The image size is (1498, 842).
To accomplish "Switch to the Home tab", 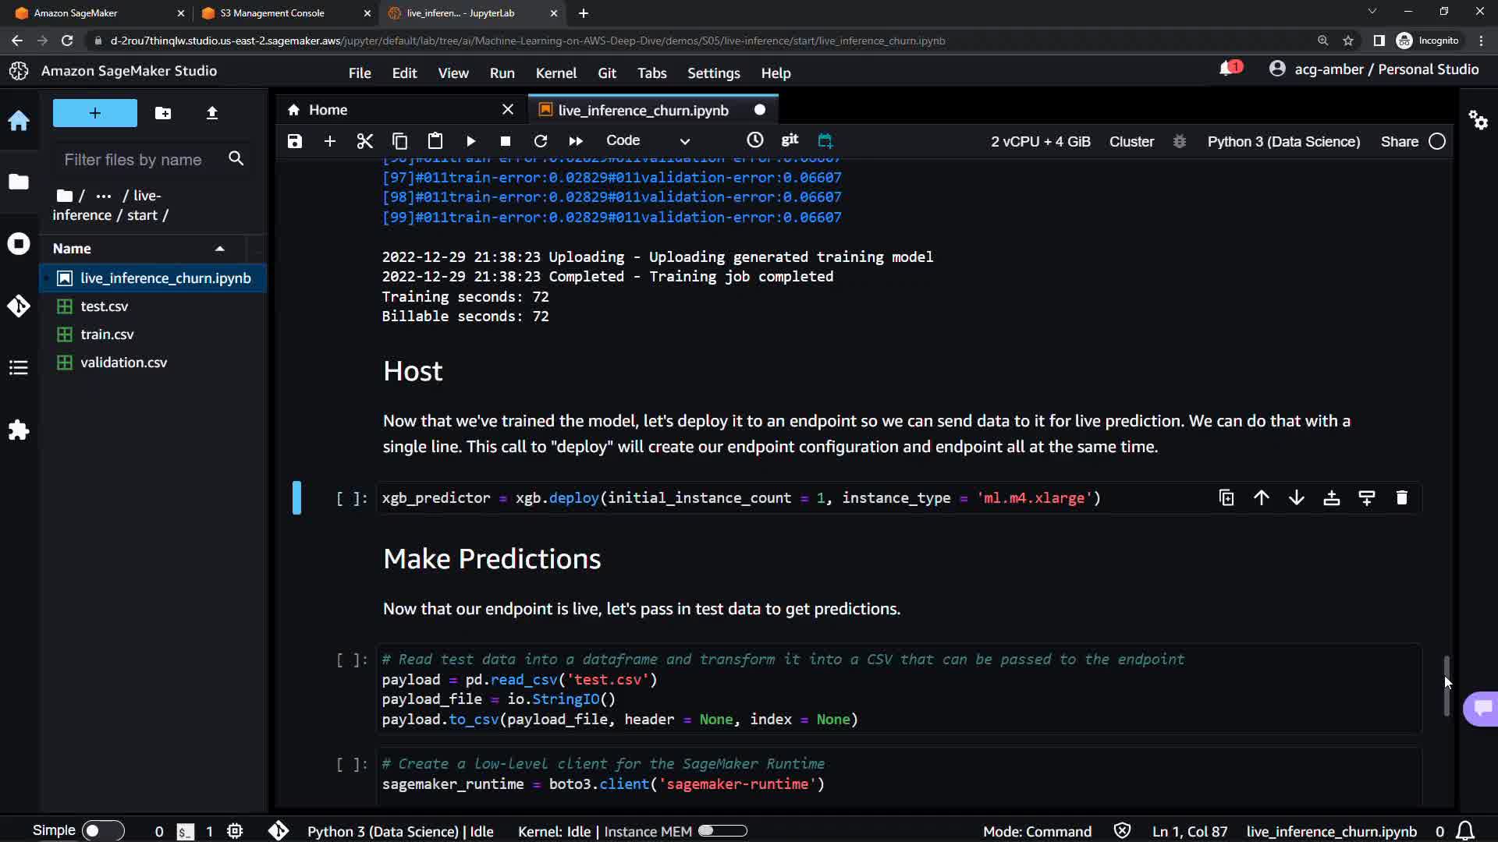I will (328, 110).
